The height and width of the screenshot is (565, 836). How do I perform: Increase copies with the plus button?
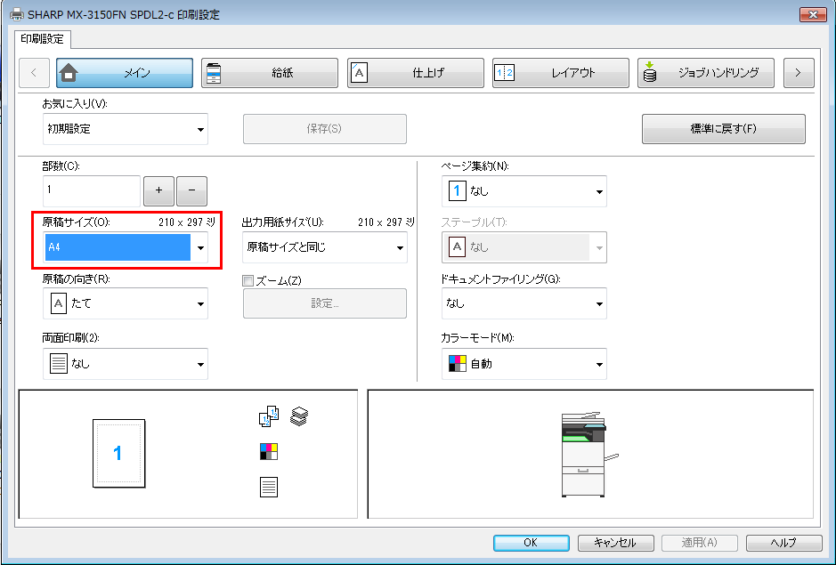pos(158,190)
